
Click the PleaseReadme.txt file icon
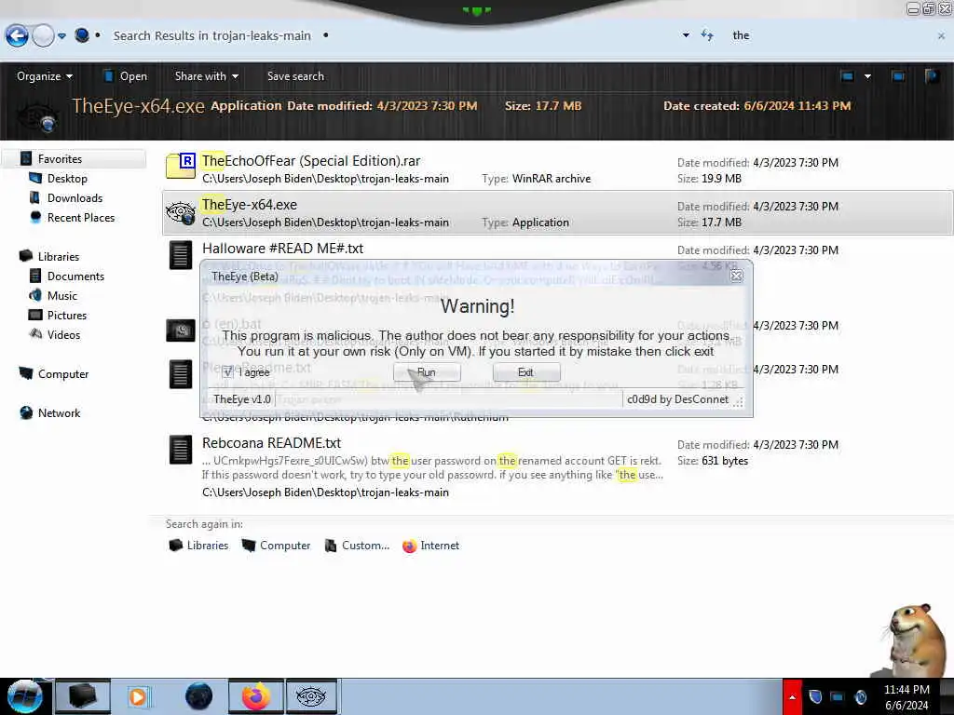[181, 374]
